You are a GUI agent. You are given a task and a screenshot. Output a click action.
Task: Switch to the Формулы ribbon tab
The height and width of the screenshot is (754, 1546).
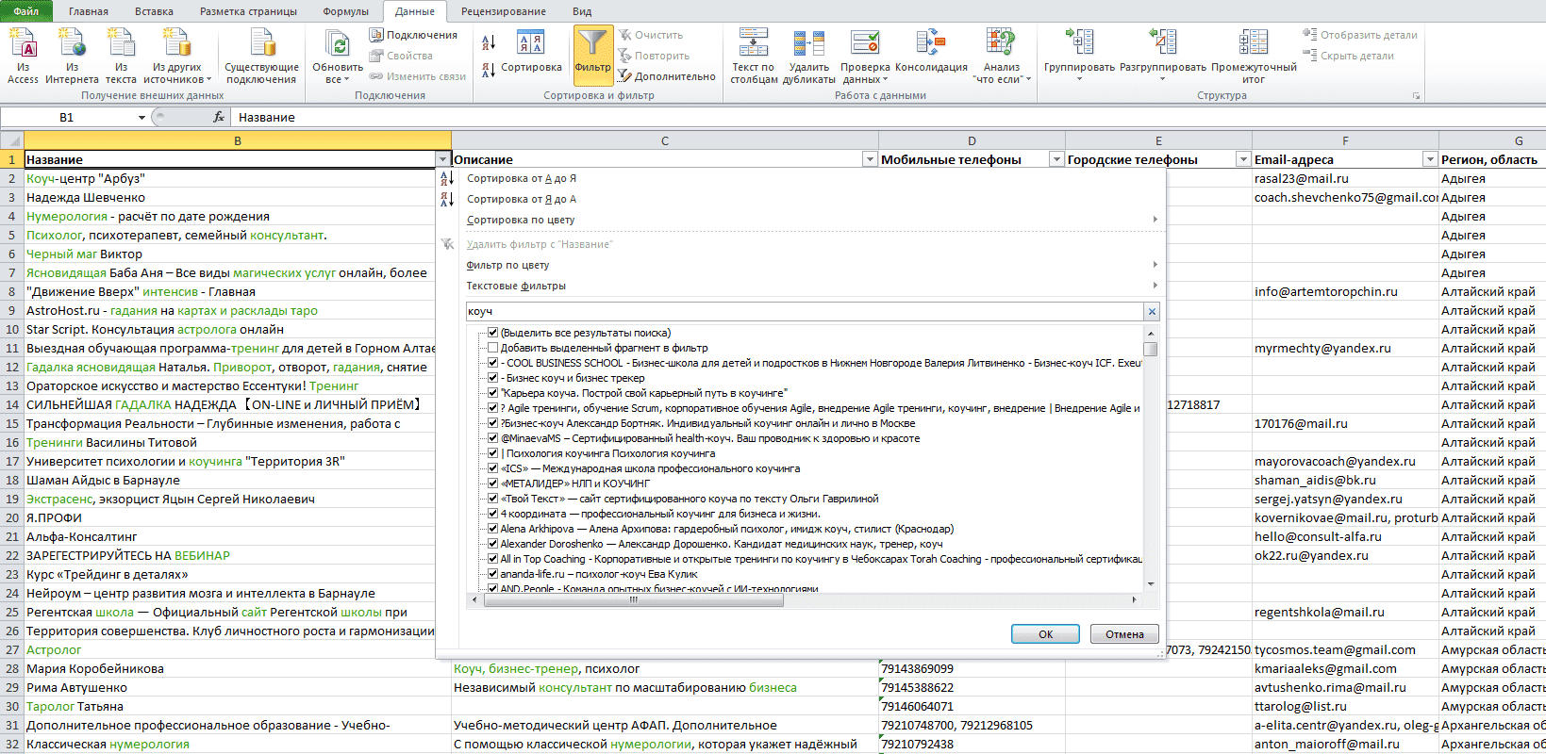pyautogui.click(x=345, y=11)
